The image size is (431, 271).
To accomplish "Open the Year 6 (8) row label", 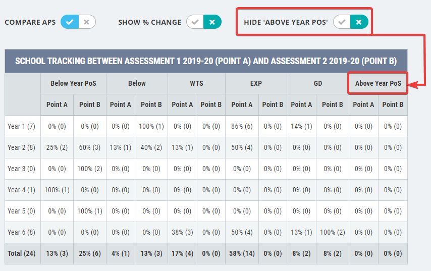I will click(x=21, y=232).
